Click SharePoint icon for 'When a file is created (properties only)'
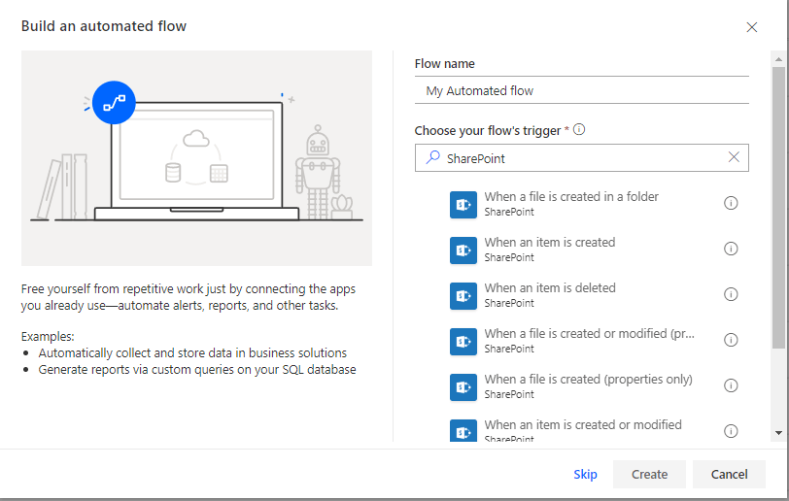The height and width of the screenshot is (501, 789). pos(463,387)
